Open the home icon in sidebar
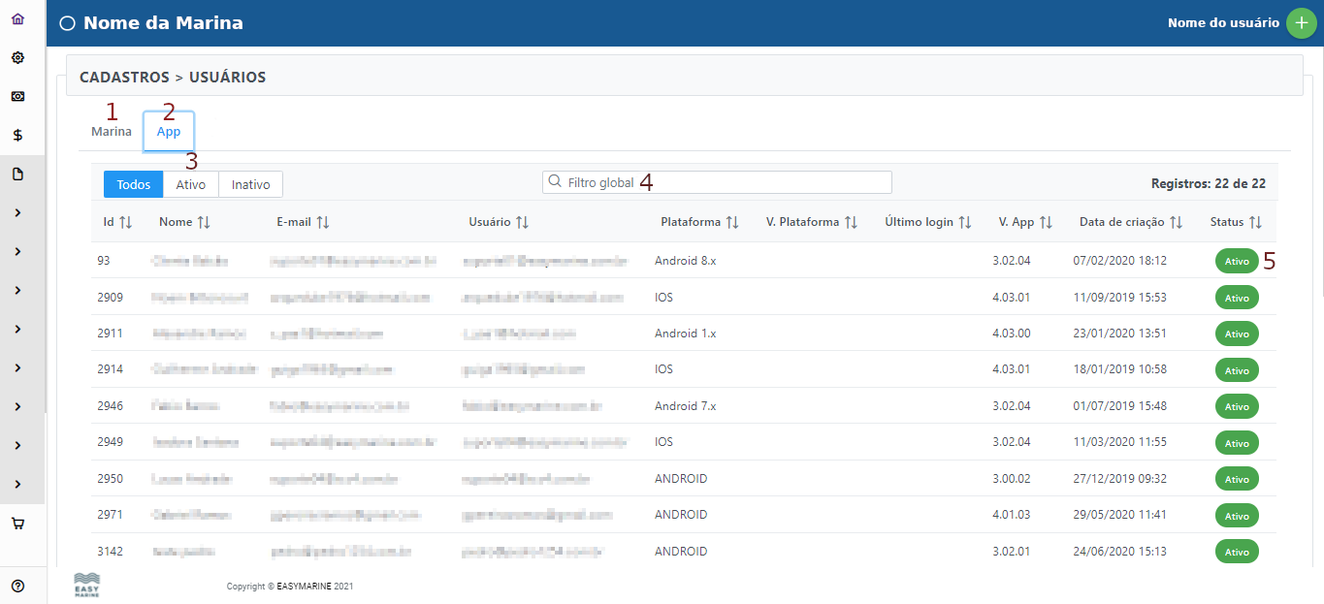This screenshot has height=604, width=1324. point(17,19)
